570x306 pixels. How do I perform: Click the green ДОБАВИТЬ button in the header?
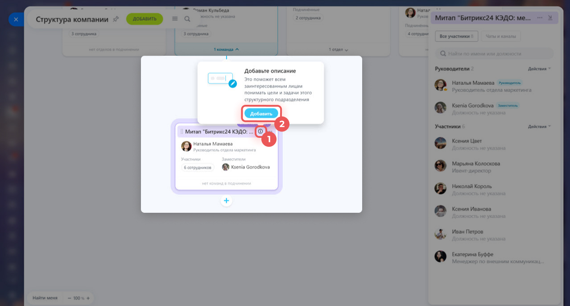145,19
